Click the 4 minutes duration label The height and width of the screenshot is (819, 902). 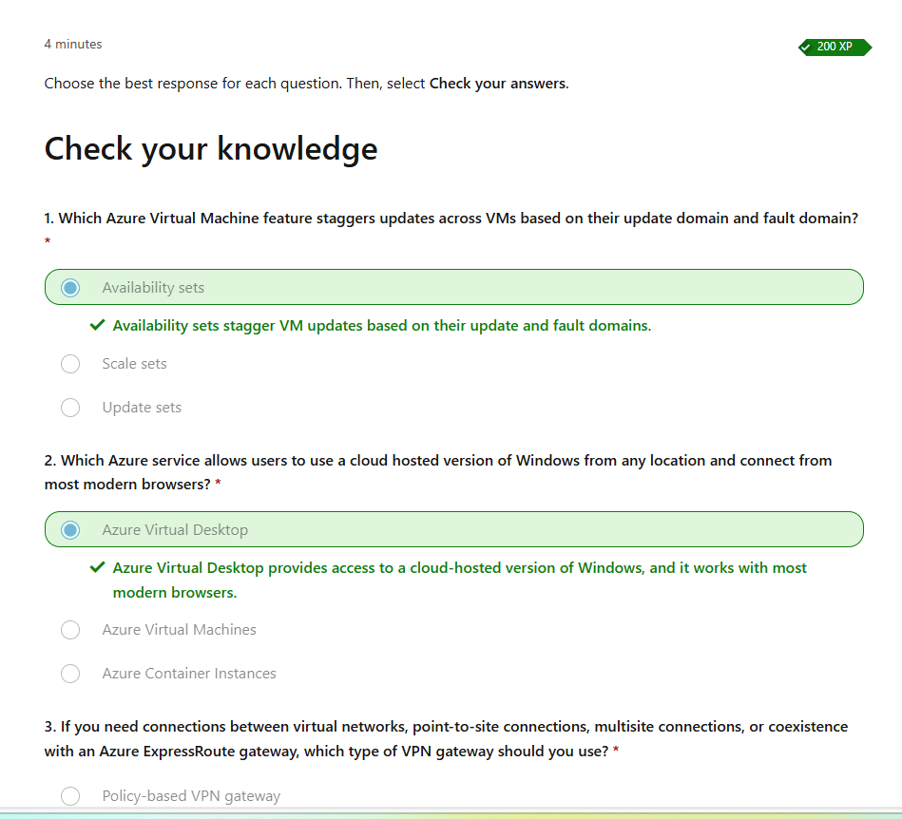71,44
